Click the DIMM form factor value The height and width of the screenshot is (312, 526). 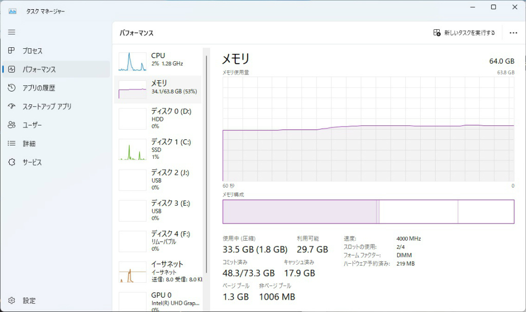[404, 255]
